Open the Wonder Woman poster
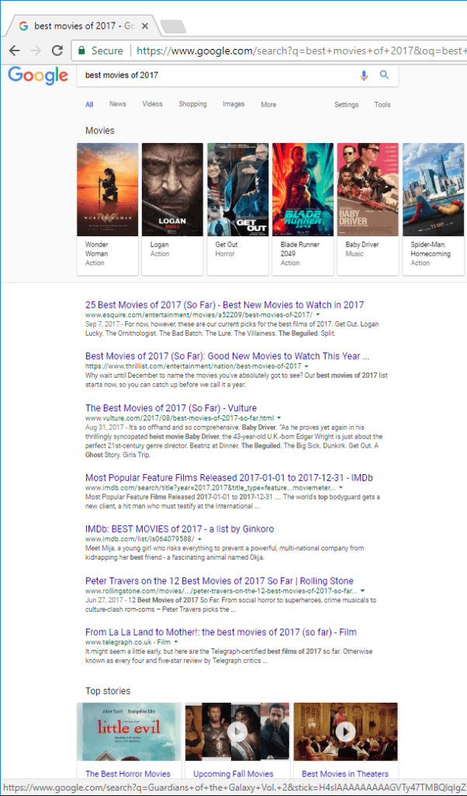The image size is (467, 796). coord(107,190)
